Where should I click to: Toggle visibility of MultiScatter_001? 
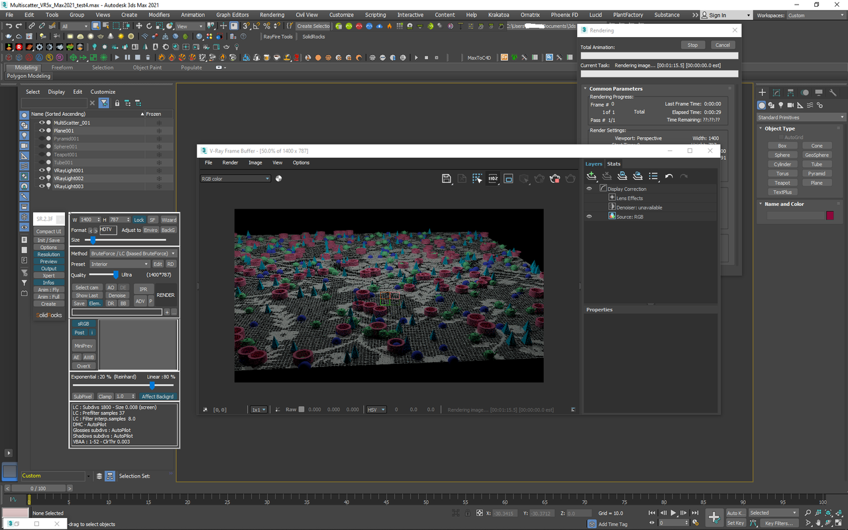tap(42, 123)
